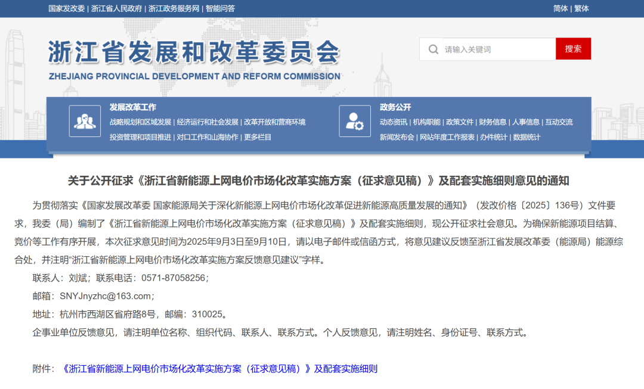Click the 搜索 search button

click(x=573, y=49)
